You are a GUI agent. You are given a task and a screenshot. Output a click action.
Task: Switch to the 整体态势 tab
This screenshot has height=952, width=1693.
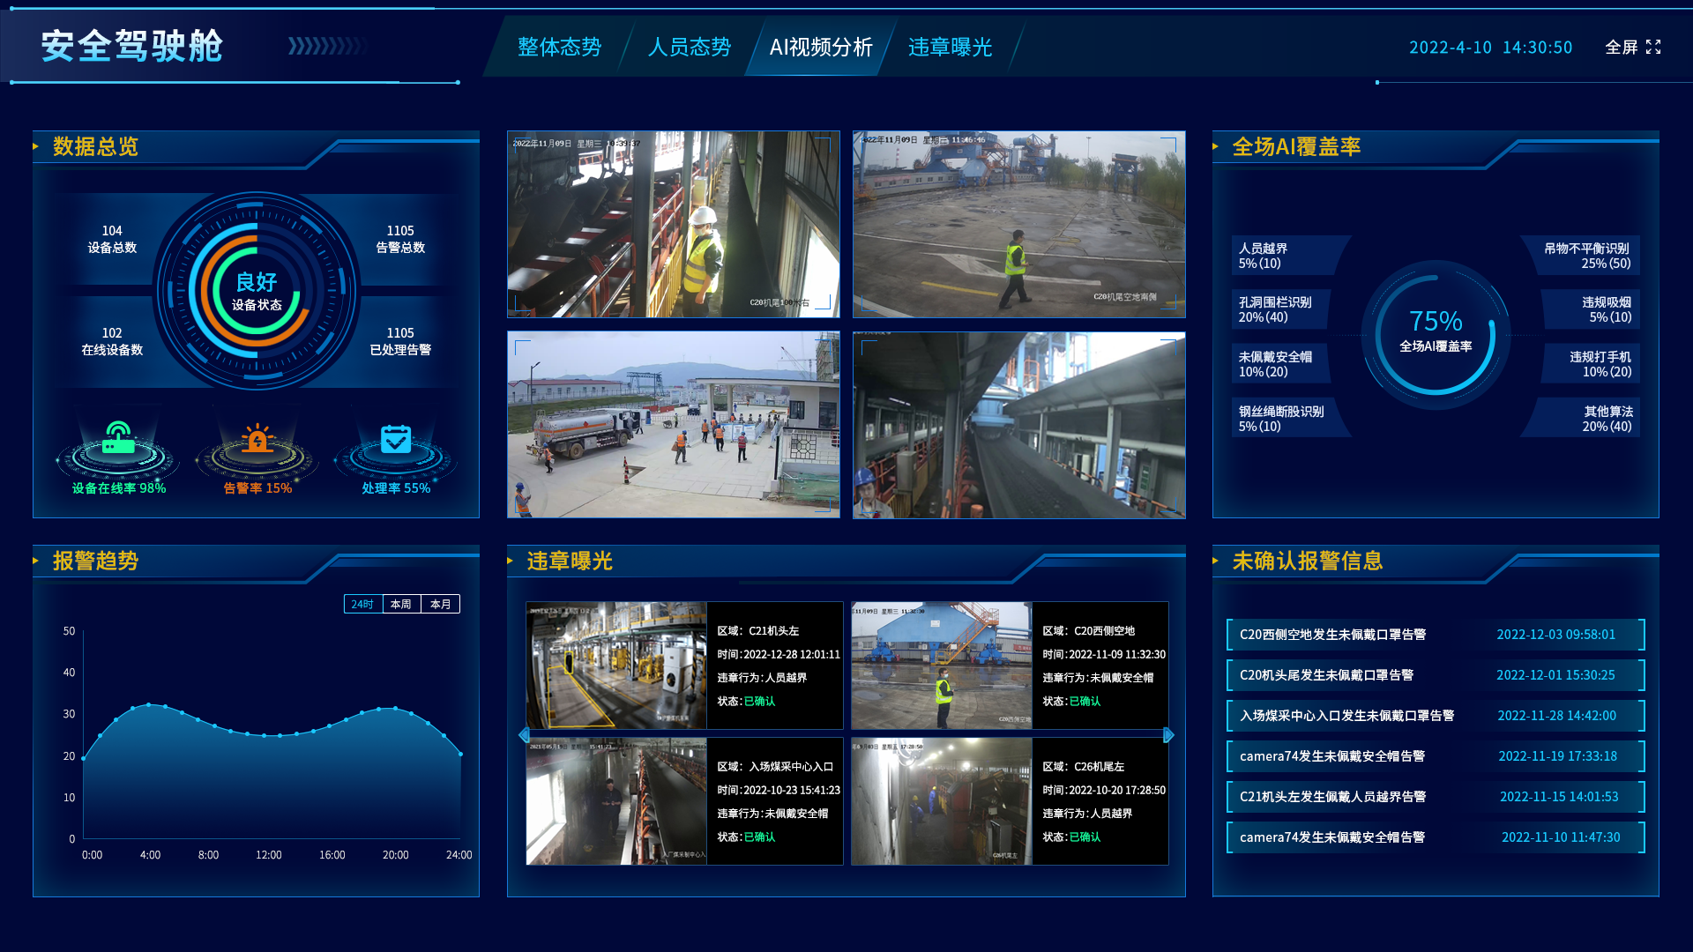tap(560, 48)
